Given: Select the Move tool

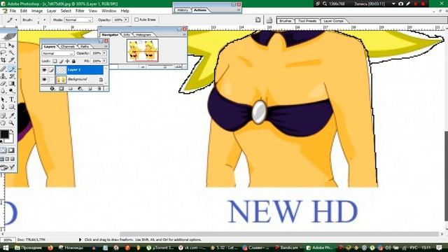Looking at the screenshot, I should (x=11, y=45).
